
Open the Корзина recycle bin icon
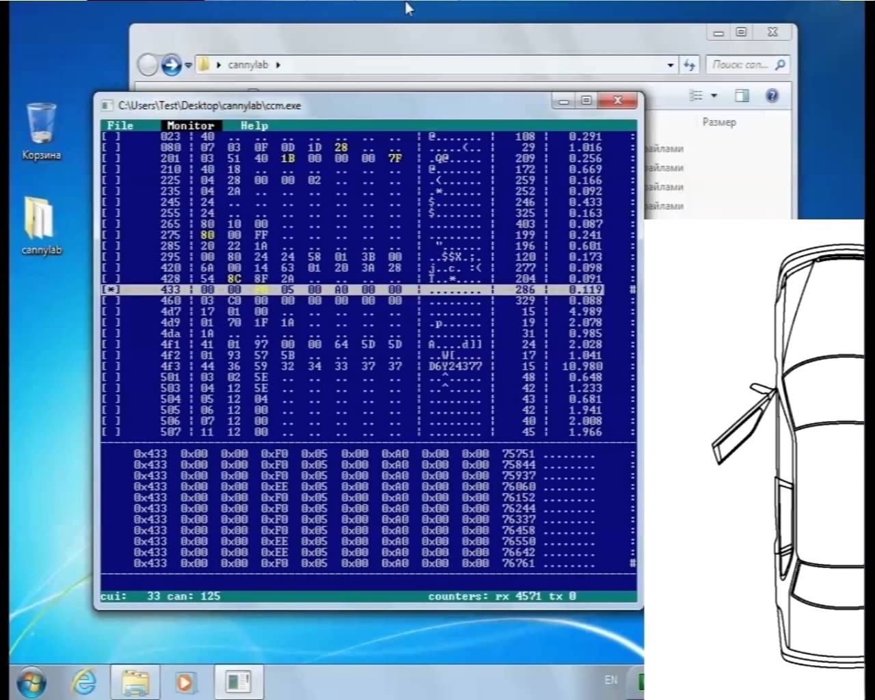41,131
